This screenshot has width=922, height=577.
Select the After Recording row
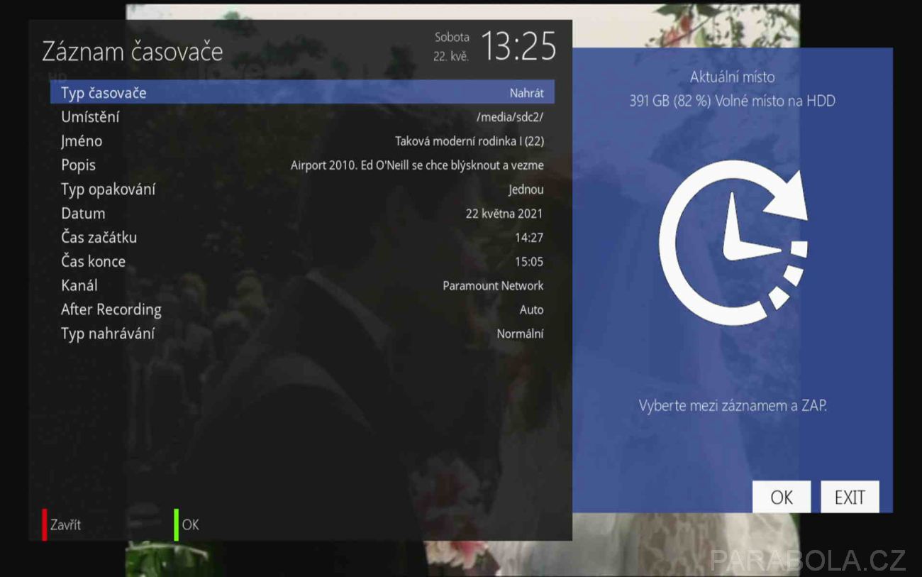click(302, 310)
